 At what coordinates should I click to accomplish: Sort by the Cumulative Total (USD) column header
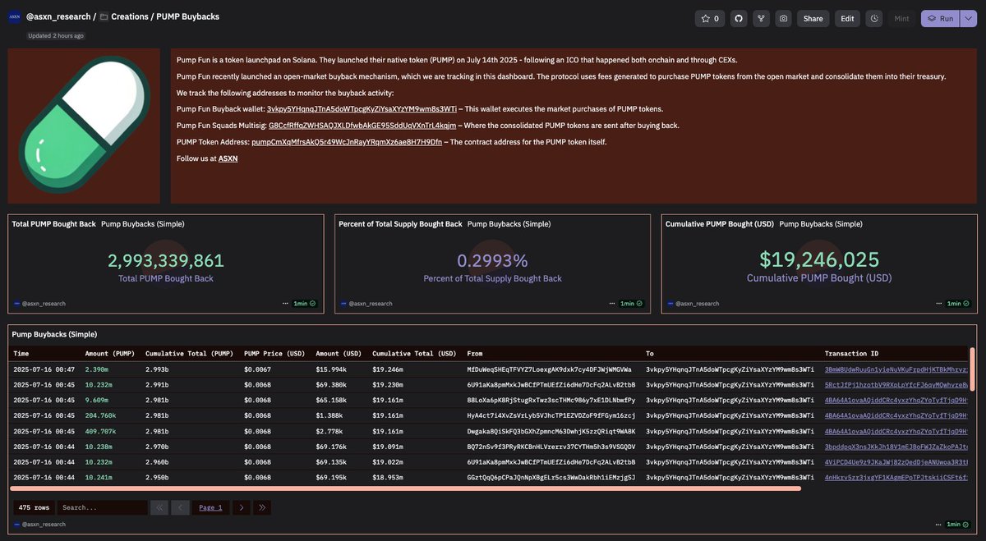tap(414, 354)
